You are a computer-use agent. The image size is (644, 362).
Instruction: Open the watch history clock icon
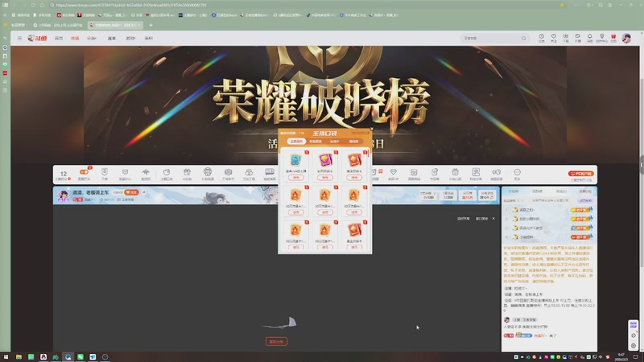pyautogui.click(x=541, y=38)
